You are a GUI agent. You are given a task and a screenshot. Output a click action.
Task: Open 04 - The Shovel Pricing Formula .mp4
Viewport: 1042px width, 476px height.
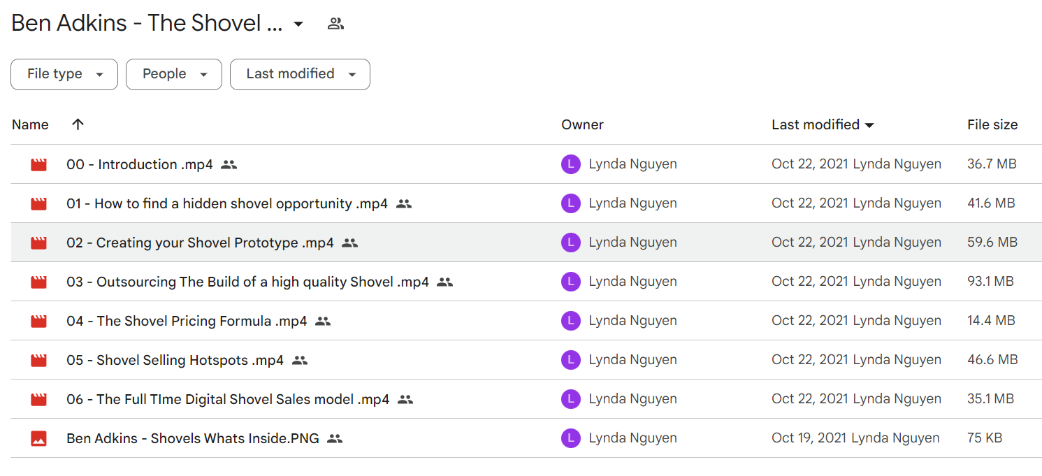(x=187, y=321)
